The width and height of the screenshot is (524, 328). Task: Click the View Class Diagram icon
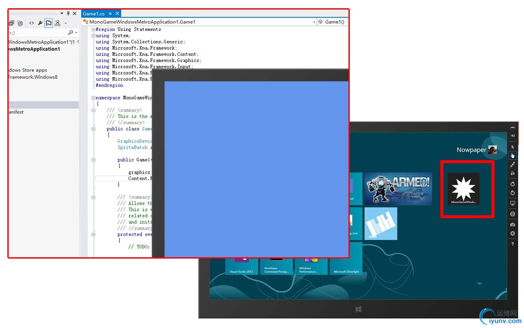pos(57,23)
